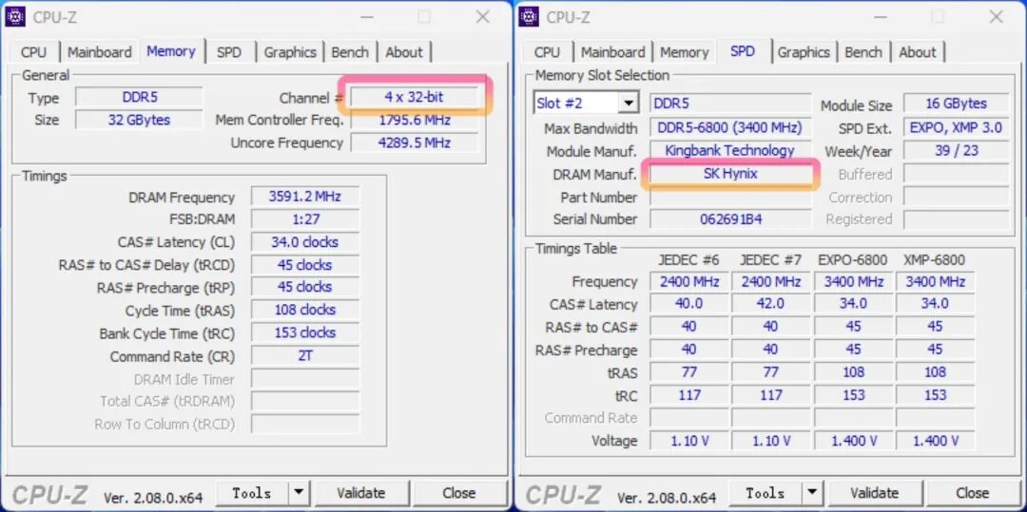
Task: Open the Mainboard tab in the right window
Action: (x=613, y=52)
